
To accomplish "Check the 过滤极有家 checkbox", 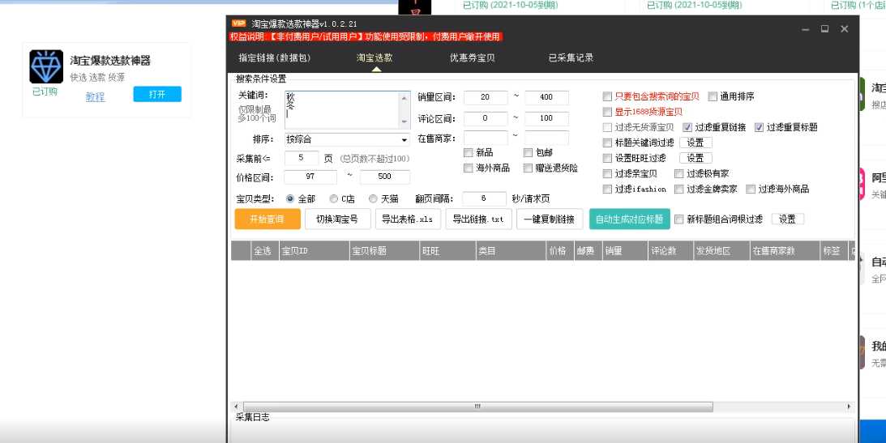I will 678,174.
